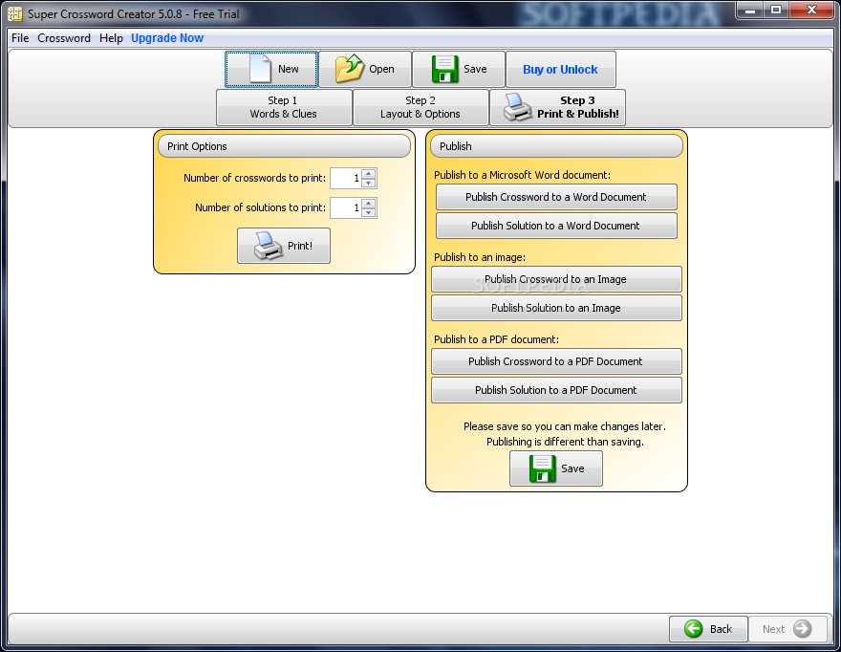The width and height of the screenshot is (841, 652).
Task: Publish Crossword to a PDF Document
Action: click(556, 361)
